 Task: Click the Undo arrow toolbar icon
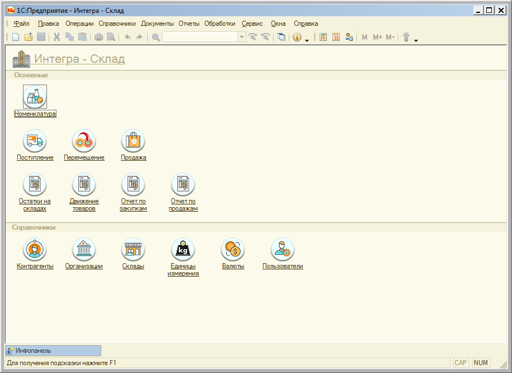coord(128,37)
